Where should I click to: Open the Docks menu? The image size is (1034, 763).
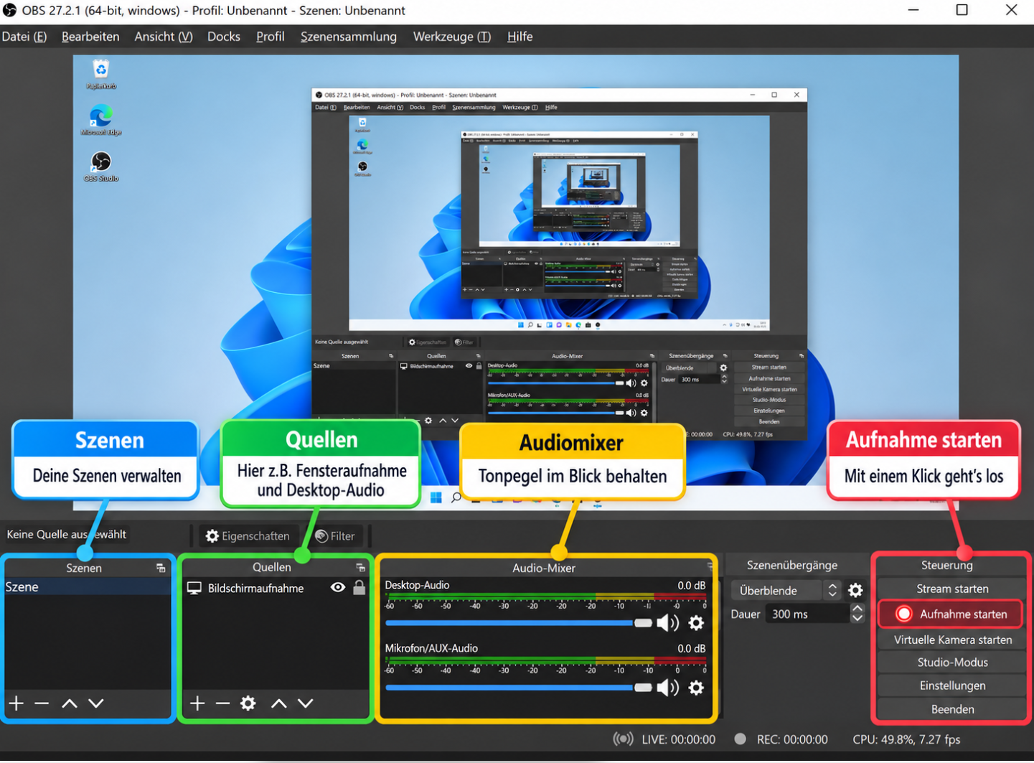pos(224,37)
